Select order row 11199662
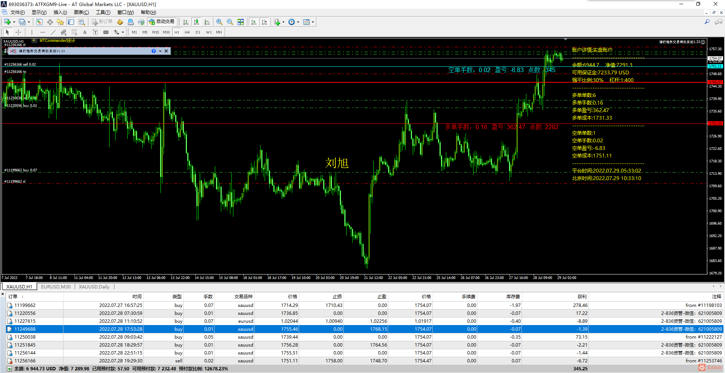Viewport: 725px width, 373px height. click(x=365, y=305)
